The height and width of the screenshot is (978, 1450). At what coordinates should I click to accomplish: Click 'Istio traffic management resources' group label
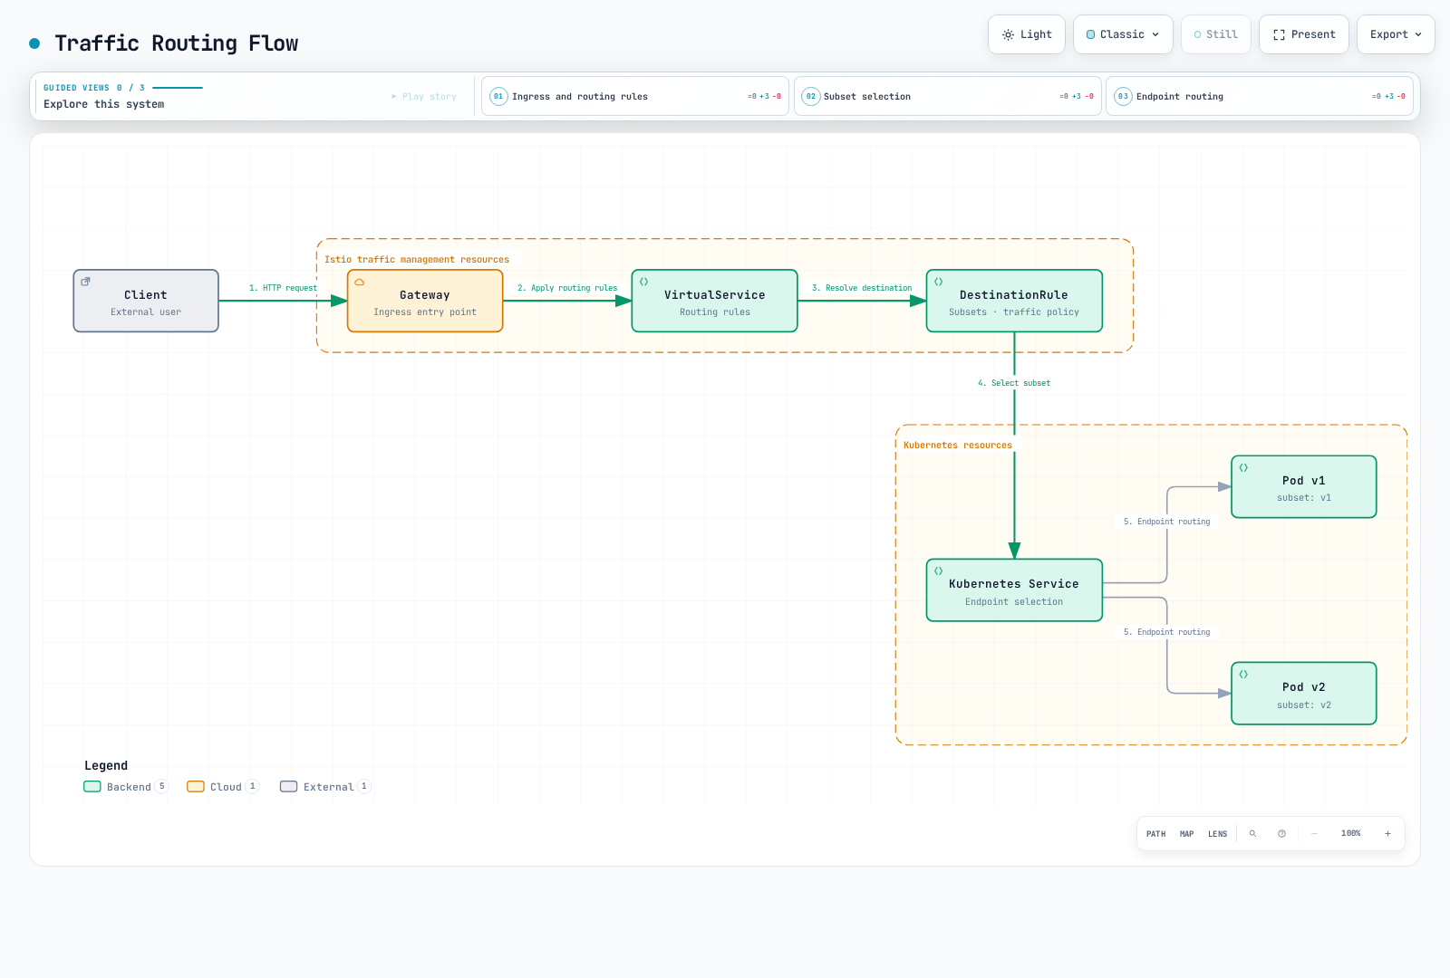click(x=417, y=260)
